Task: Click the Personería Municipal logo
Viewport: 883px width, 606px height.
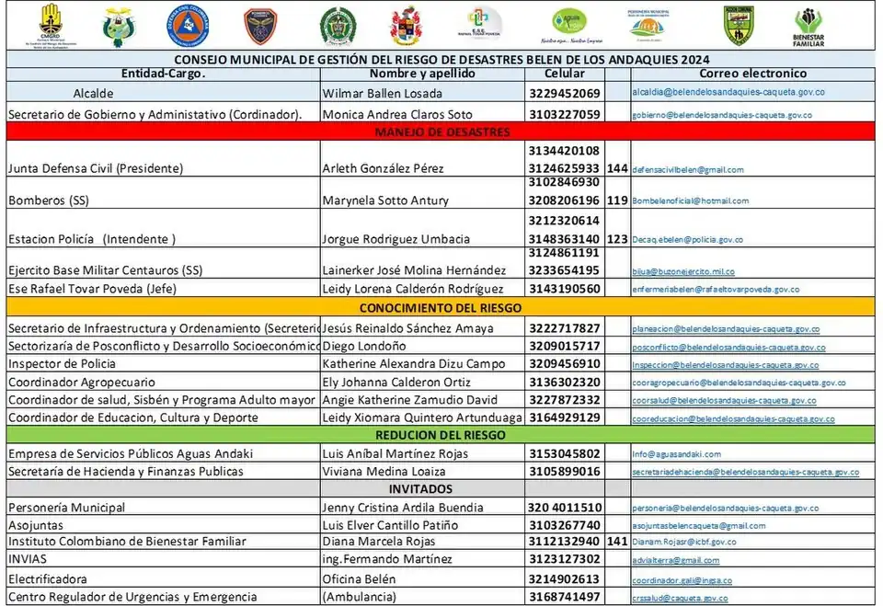Action: [x=655, y=25]
